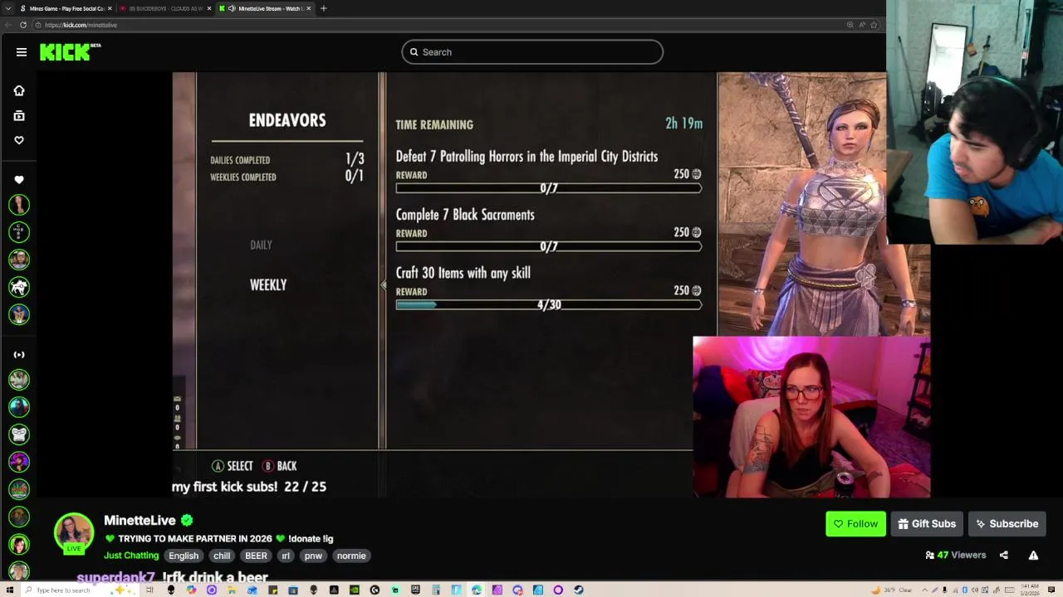Select the WEEKLY endeavors category

click(268, 284)
